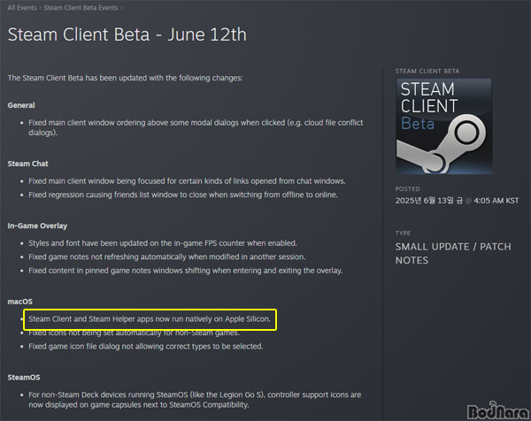Click the in-game FPS counter styles note

(163, 243)
